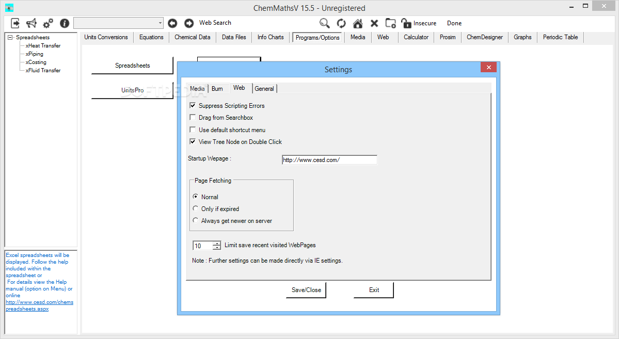Screen dimensions: 619x339
Task: Enable Drag from Searchbox checkbox
Action: coord(193,117)
